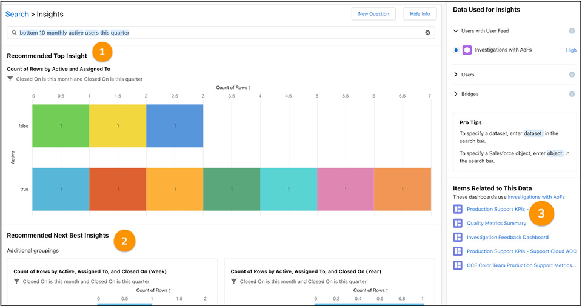Click the info icon beside Users with User Feed
Image resolution: width=582 pixels, height=306 pixels.
click(x=572, y=31)
